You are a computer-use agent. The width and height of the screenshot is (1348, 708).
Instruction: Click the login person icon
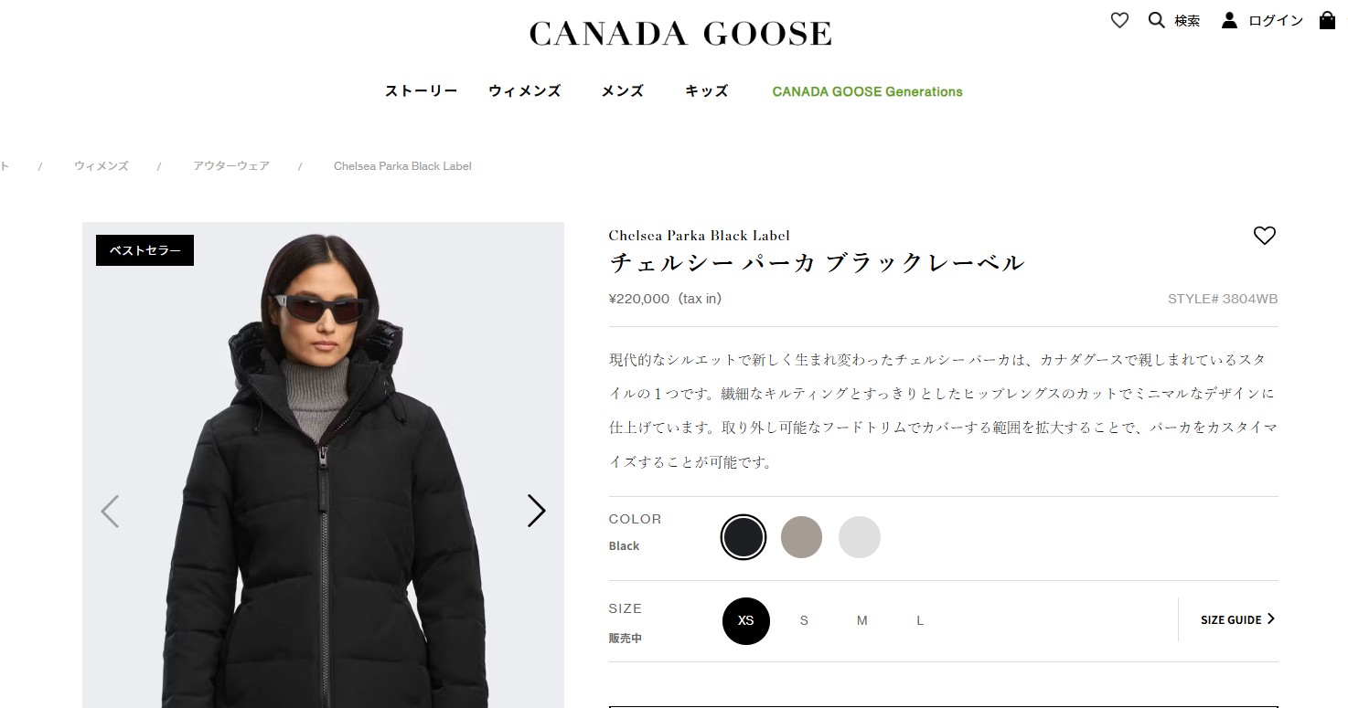[x=1229, y=20]
